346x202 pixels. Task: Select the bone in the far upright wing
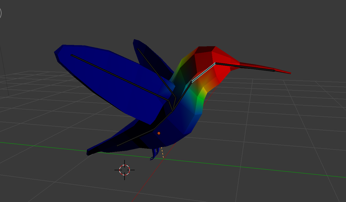click(157, 73)
